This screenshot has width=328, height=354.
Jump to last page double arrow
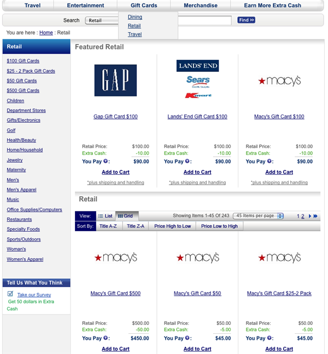pos(315,216)
